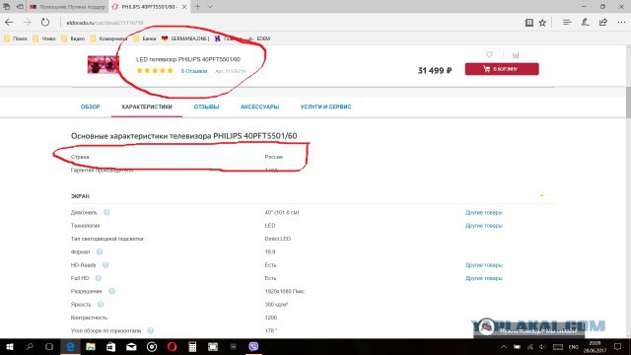The image size is (631, 355).
Task: Select the ХАРАКТЕРИСТИКИ tab
Action: click(147, 106)
